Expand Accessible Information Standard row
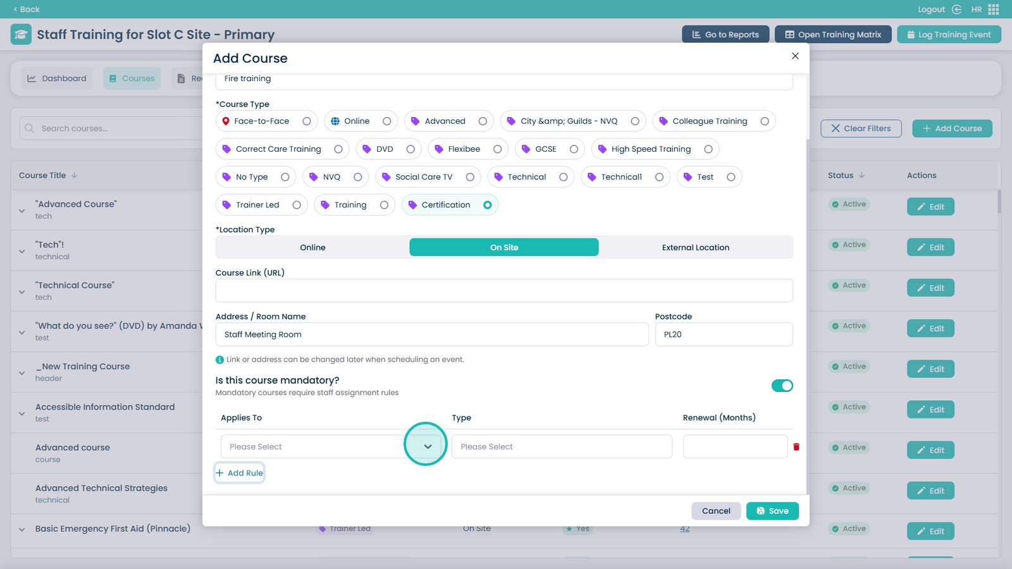 coord(22,413)
